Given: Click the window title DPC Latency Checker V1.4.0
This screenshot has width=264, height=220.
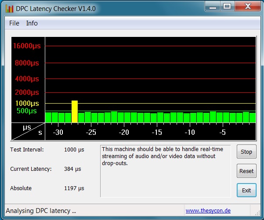Looking at the screenshot, I should (56, 9).
